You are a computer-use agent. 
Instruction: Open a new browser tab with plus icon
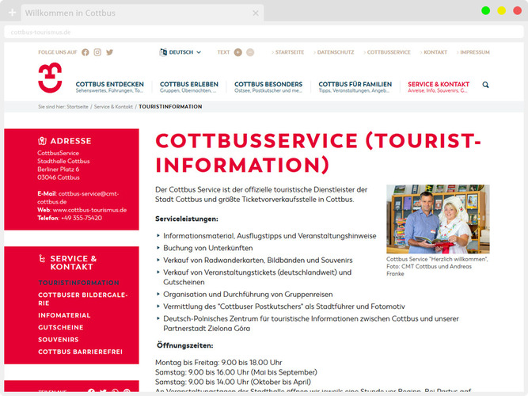coord(12,13)
